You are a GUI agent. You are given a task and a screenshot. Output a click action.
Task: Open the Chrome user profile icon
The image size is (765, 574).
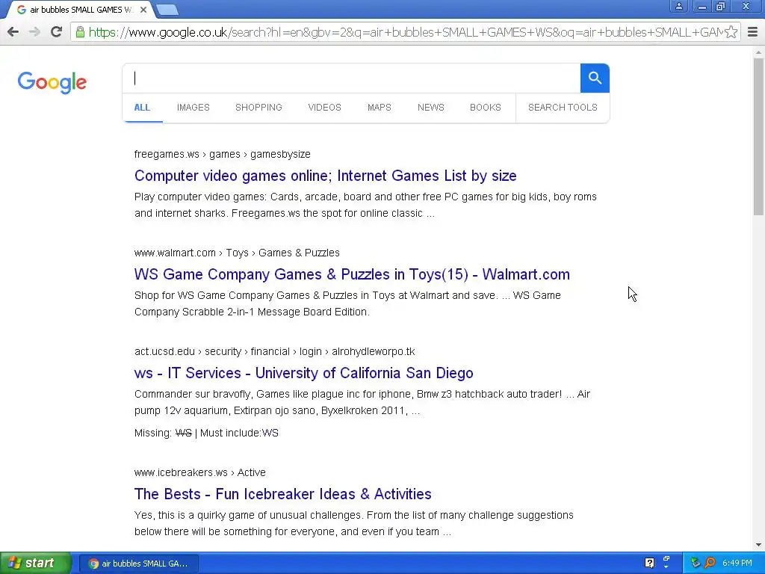(x=678, y=6)
